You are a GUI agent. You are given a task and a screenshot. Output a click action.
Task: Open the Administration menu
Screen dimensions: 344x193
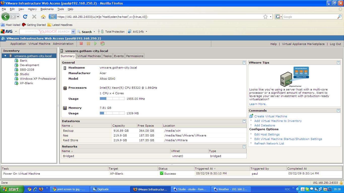[x=63, y=44]
